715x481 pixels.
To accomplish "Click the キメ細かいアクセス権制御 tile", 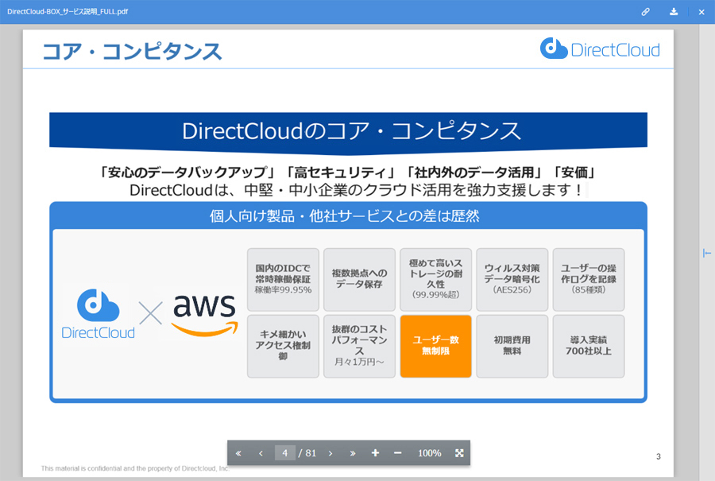I will 283,346.
